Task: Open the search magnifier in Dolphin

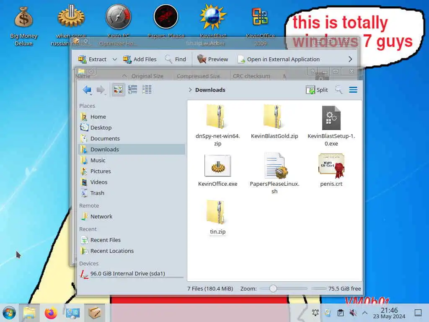Action: 339,90
